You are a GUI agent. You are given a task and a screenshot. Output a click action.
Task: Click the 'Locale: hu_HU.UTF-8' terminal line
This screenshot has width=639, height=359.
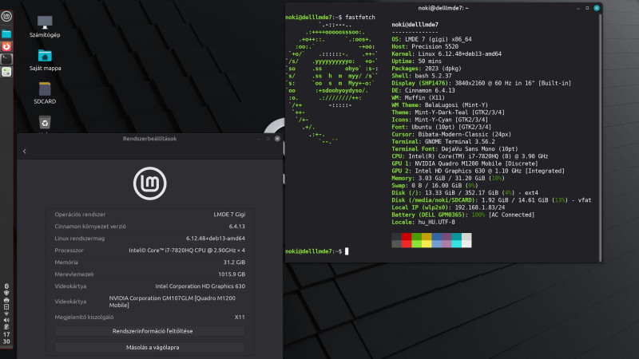point(423,223)
